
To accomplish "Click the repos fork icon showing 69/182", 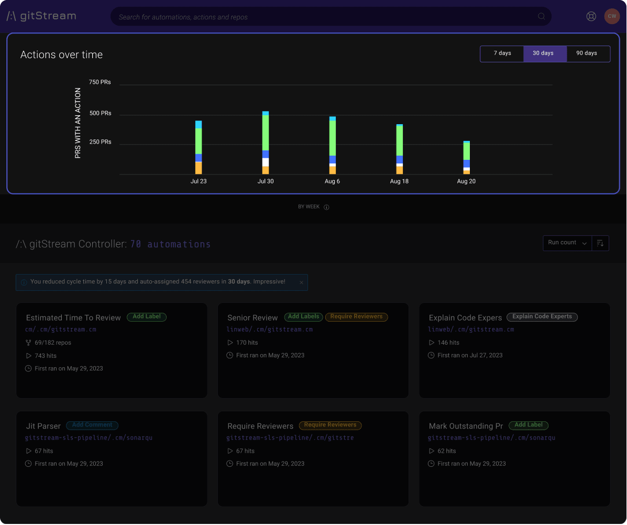I will pyautogui.click(x=27, y=342).
